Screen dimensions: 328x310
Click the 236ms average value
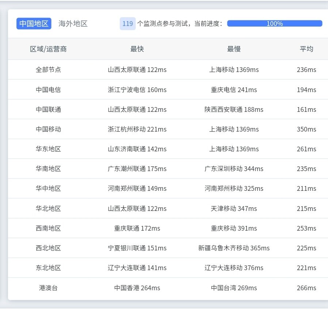[x=306, y=69]
